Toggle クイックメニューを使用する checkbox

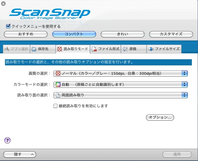coord(8,26)
